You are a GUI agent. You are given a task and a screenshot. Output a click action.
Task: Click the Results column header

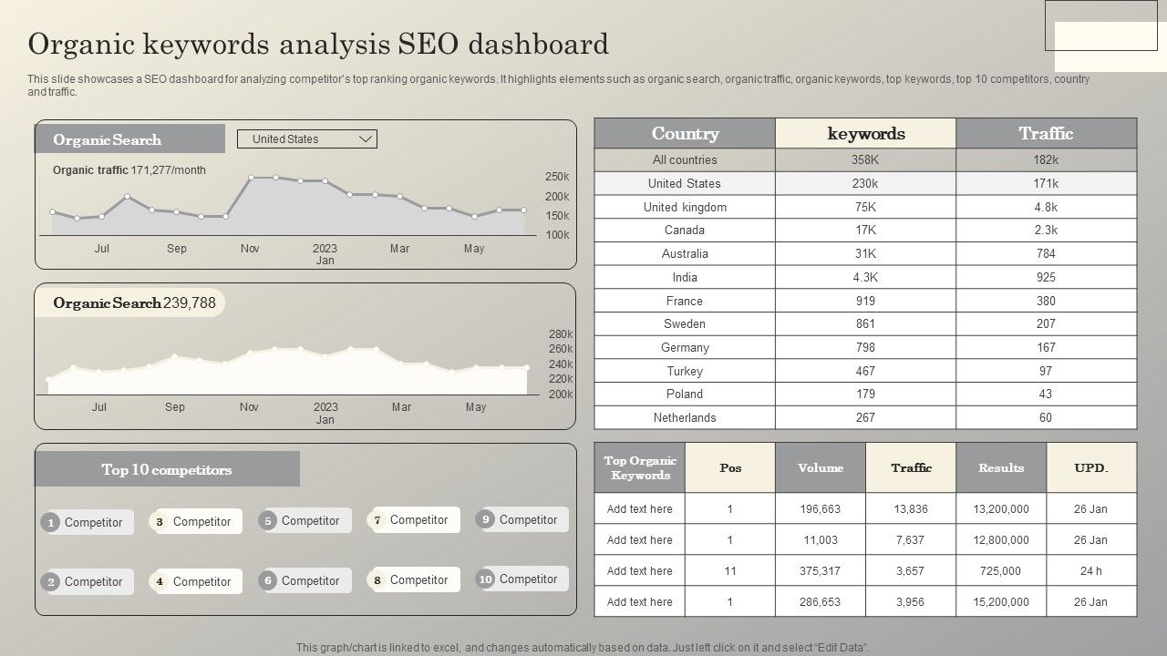click(x=1001, y=467)
